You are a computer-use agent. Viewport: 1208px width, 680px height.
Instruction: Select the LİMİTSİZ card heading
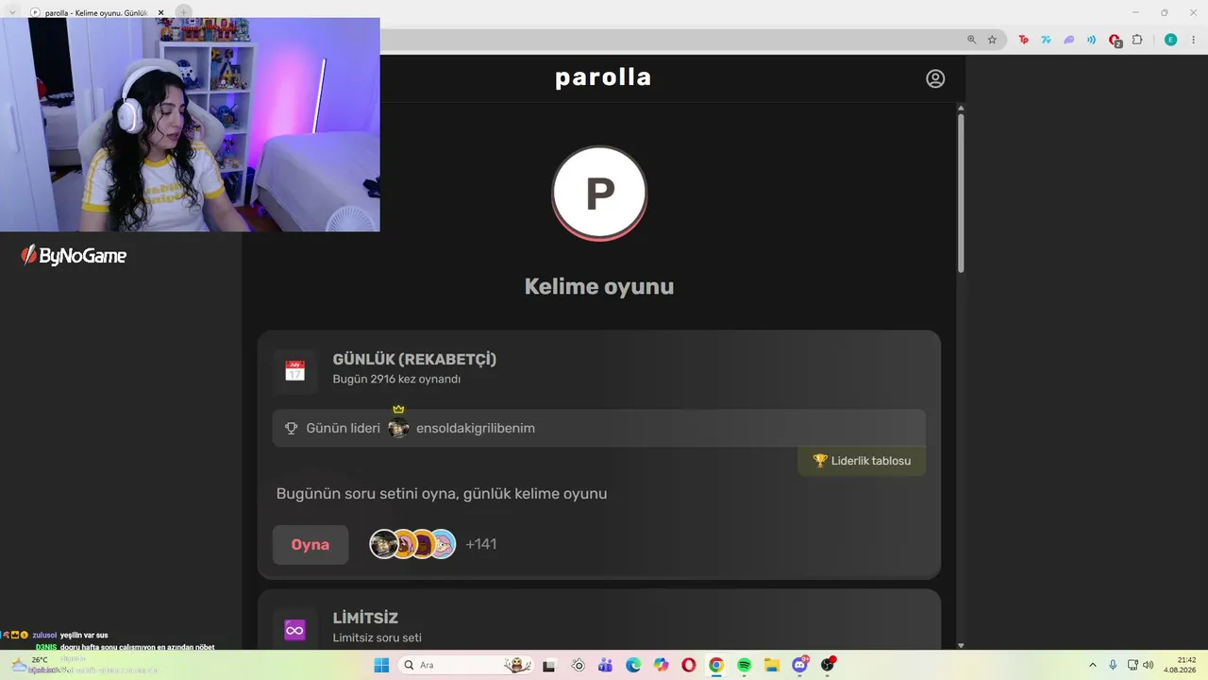[365, 618]
